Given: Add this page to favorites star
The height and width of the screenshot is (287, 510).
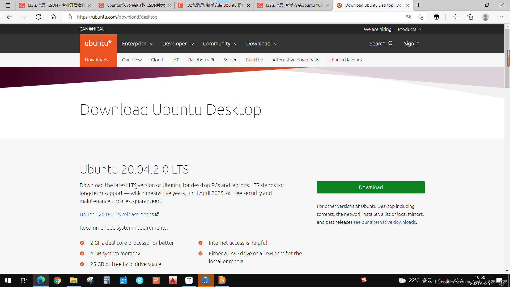Looking at the screenshot, I should point(420,17).
